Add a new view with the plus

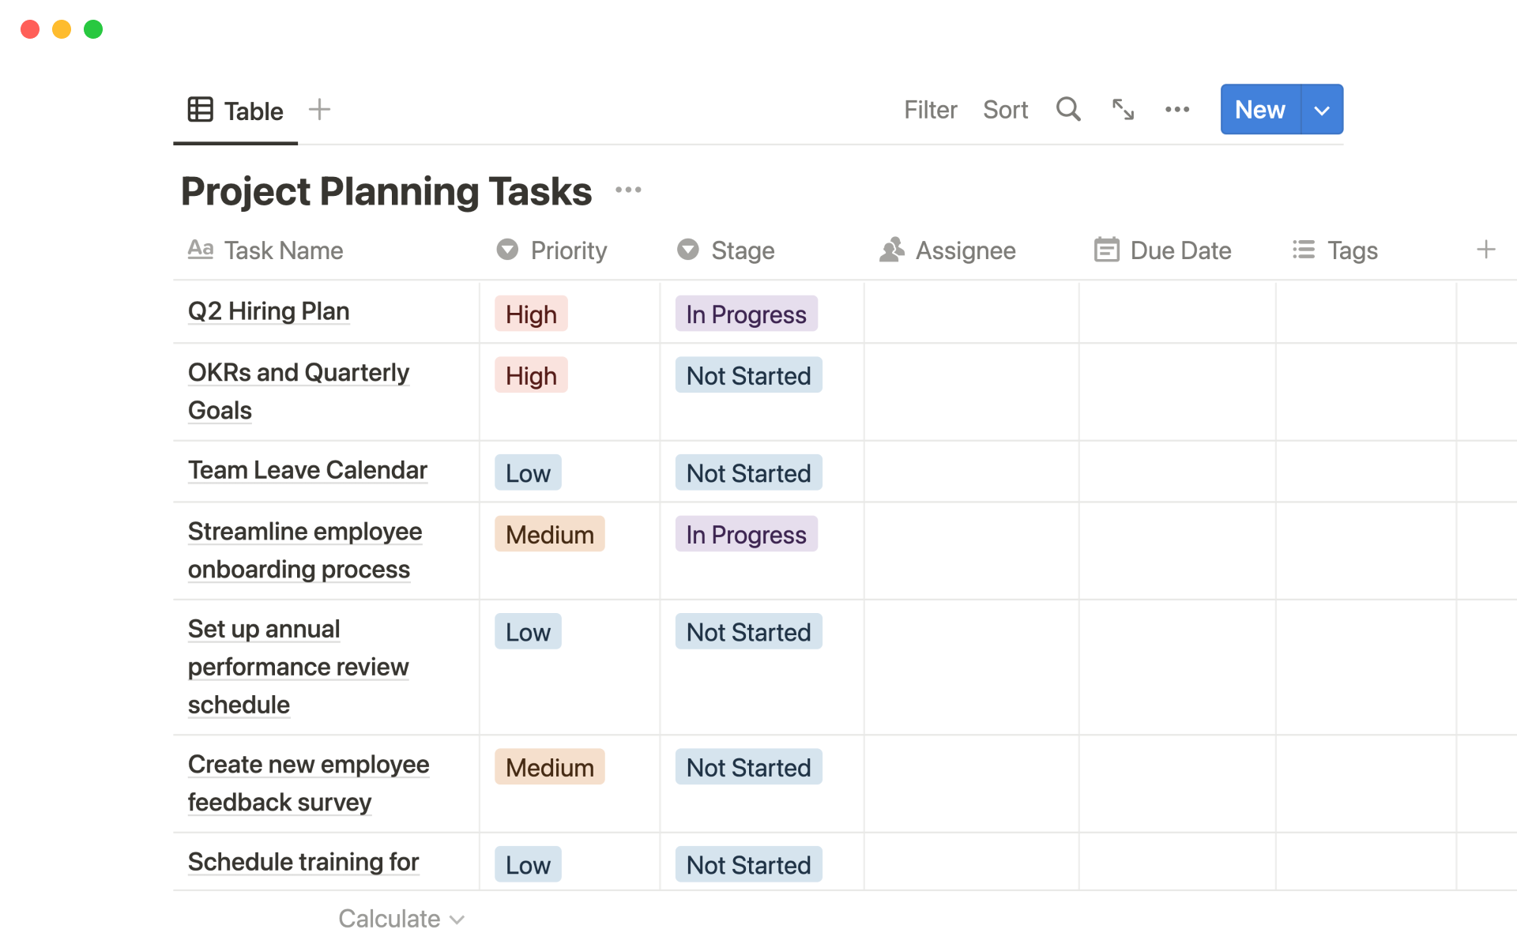point(319,110)
